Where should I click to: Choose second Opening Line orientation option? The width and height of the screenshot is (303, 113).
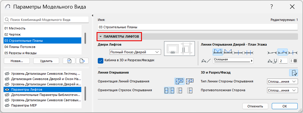(190, 81)
